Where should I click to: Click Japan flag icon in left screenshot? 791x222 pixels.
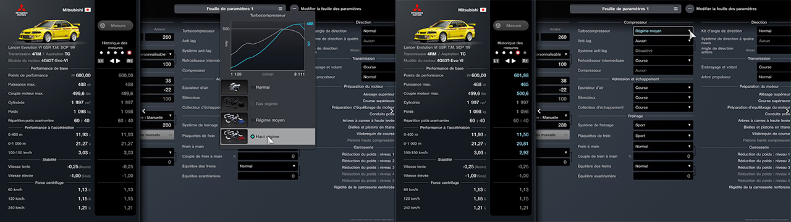coord(87,10)
